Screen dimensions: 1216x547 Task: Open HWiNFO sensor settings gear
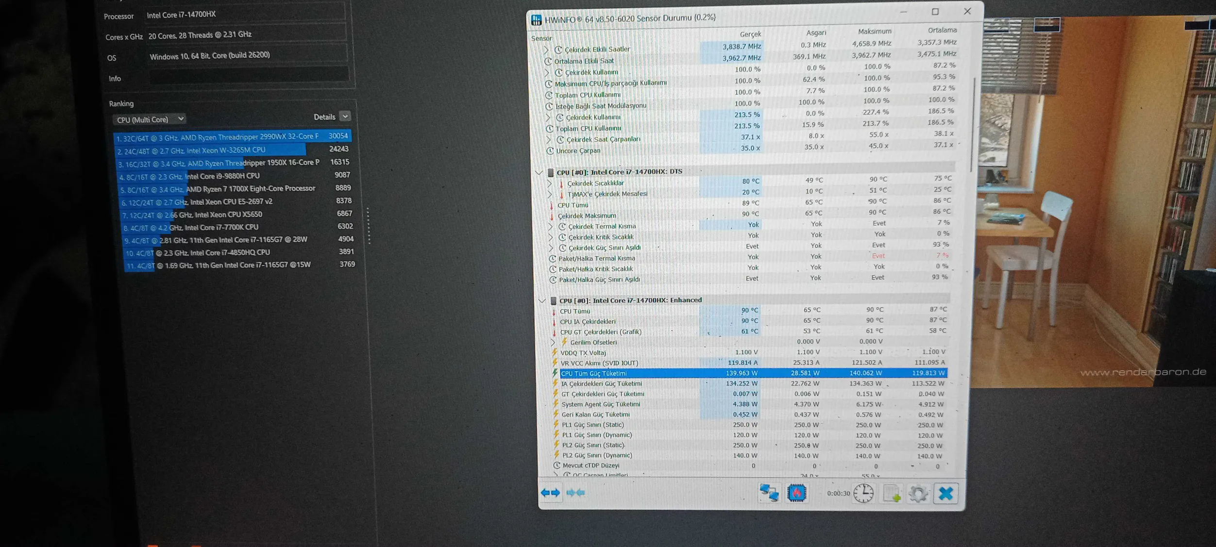coord(918,494)
